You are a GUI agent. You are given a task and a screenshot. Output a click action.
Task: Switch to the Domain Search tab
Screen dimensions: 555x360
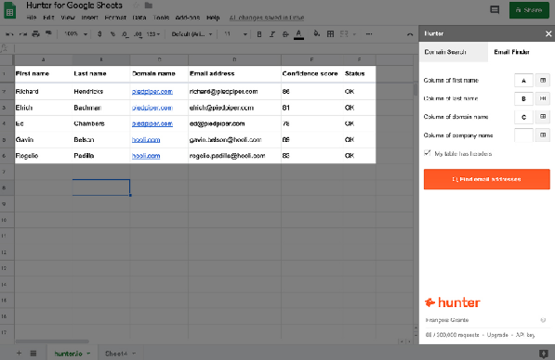pos(454,52)
